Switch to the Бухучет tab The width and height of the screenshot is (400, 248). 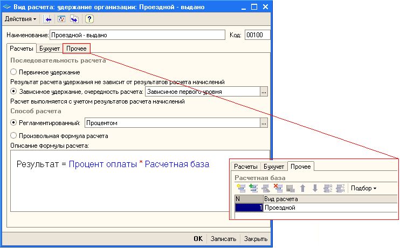pyautogui.click(x=49, y=49)
